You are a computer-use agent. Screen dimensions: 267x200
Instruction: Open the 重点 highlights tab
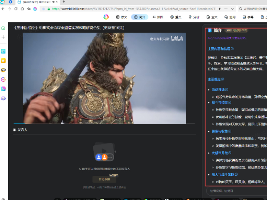[176, 17]
